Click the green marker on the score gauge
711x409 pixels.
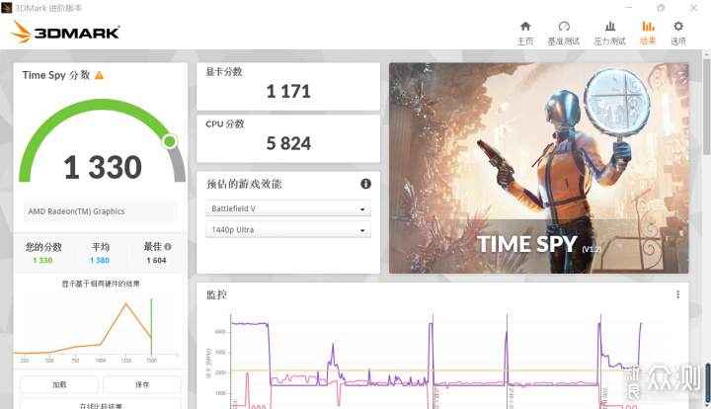pos(170,141)
